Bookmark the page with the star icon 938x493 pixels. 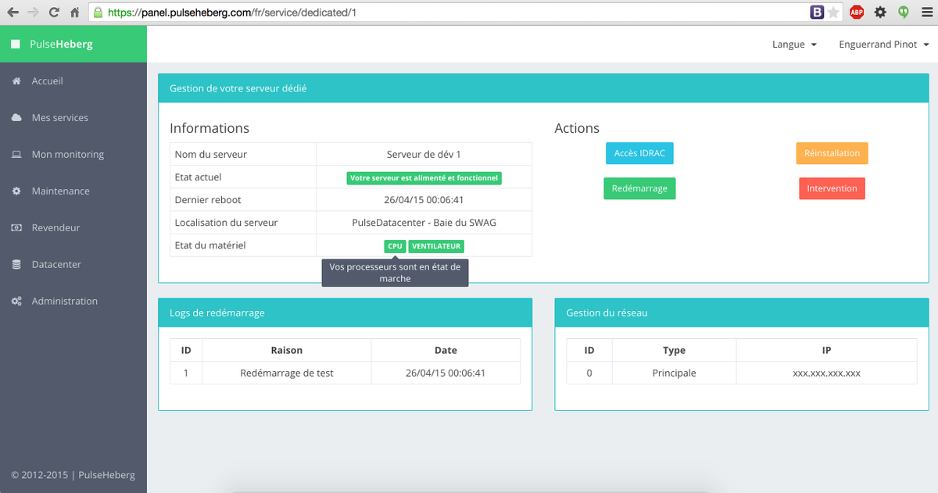833,13
